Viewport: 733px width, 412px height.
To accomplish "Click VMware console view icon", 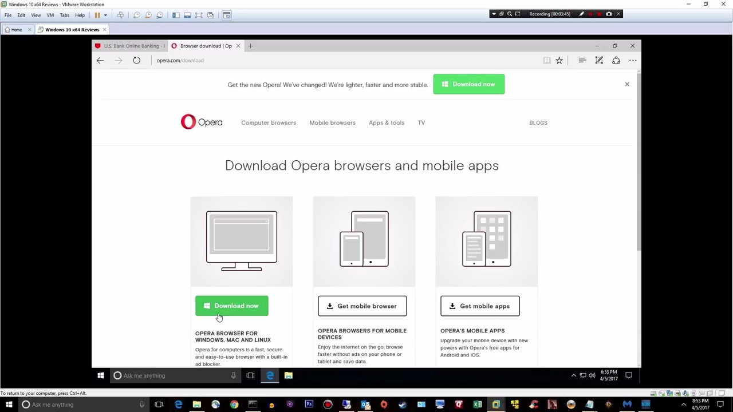I will (227, 15).
